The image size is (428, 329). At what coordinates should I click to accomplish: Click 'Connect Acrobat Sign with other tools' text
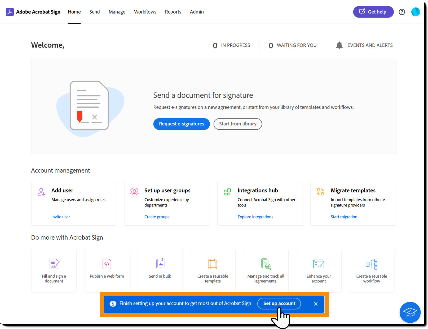[x=266, y=202]
